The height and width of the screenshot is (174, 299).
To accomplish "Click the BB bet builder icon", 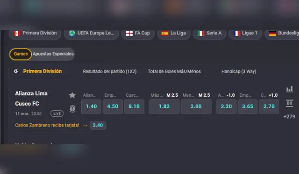I will 289,103.
